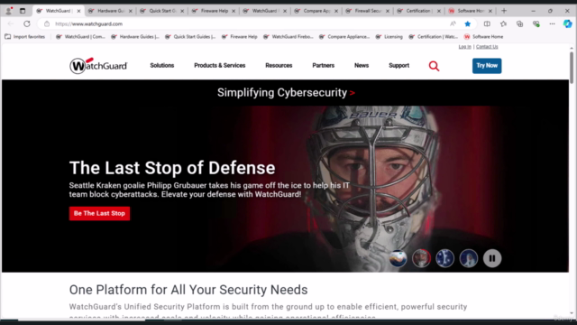Open Software Home bookmark
This screenshot has height=325, width=577.
pos(483,37)
